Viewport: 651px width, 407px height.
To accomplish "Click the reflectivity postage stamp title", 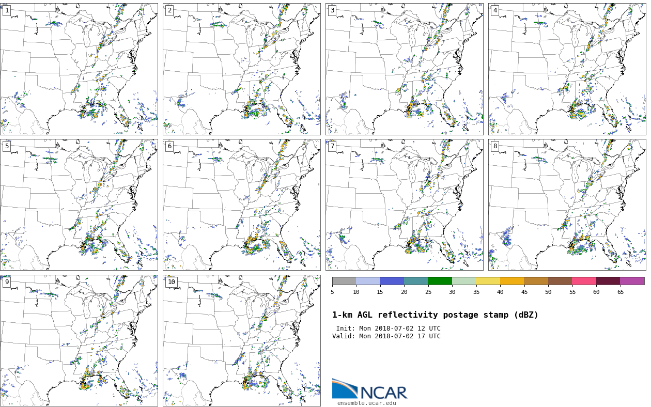I will pyautogui.click(x=435, y=315).
